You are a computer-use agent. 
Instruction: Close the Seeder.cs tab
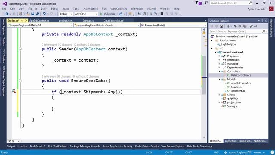point(26,21)
